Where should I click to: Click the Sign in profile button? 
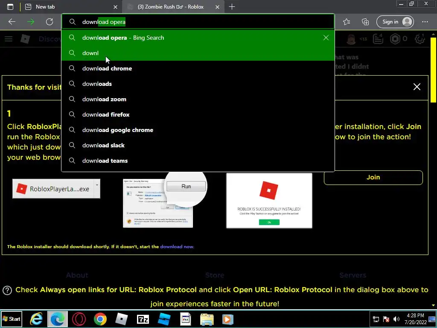coord(395,22)
